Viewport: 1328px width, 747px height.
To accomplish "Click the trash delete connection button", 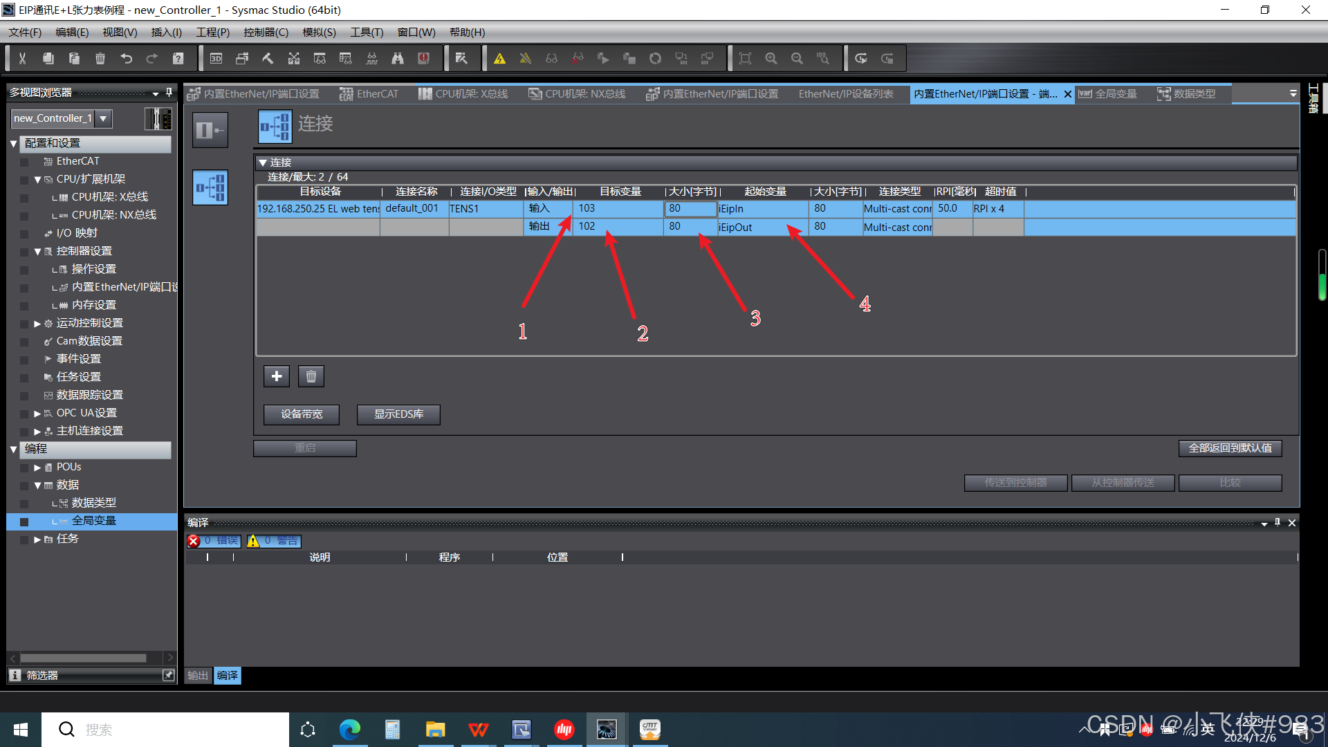I will tap(311, 376).
